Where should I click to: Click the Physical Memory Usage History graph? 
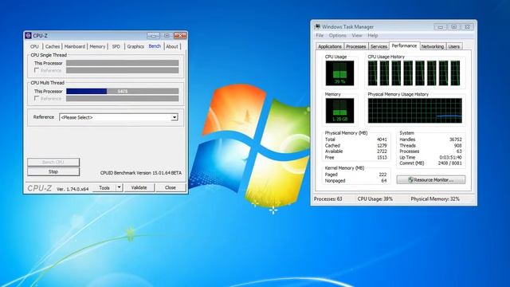[x=414, y=111]
